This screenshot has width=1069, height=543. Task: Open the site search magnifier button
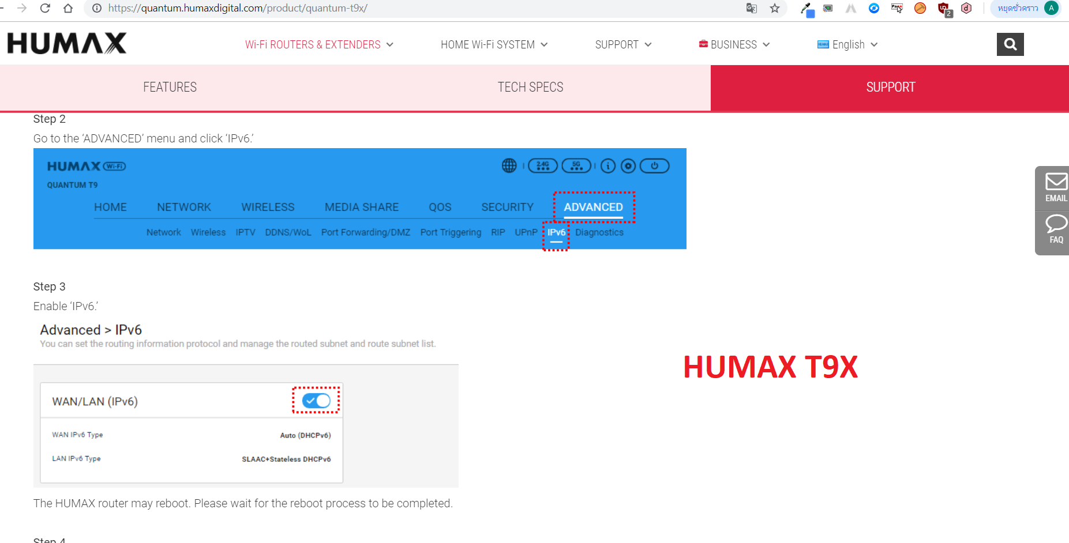[1010, 44]
